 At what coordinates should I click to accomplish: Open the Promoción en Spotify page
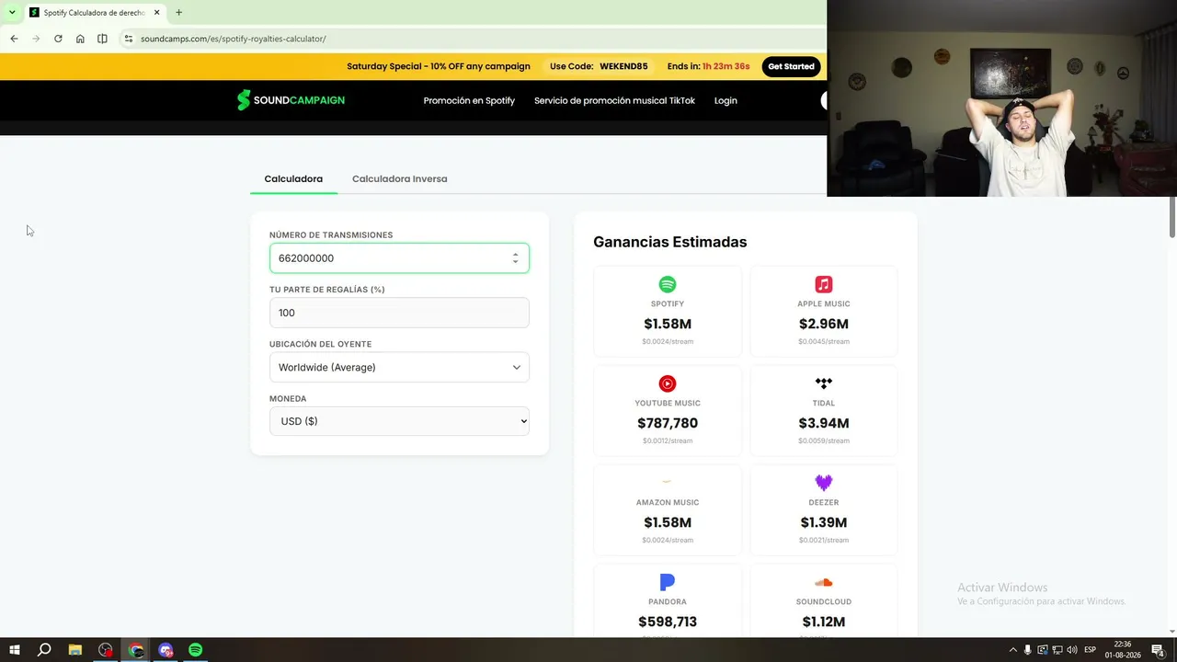pyautogui.click(x=469, y=100)
